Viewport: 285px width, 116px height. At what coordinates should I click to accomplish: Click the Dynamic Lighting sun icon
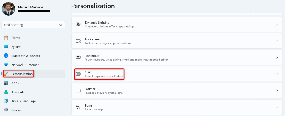[78, 24]
